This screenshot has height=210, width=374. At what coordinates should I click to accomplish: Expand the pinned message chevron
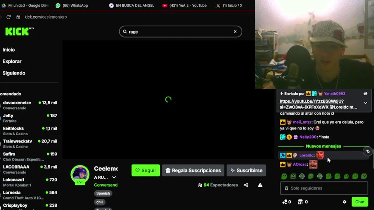tap(365, 103)
